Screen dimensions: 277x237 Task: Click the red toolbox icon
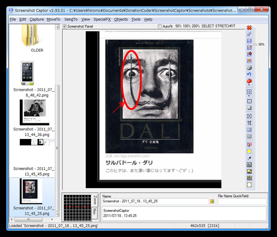pos(249,81)
